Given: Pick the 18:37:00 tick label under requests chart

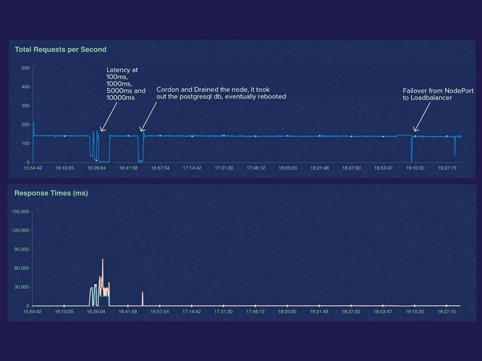Looking at the screenshot, I should click(x=351, y=168).
